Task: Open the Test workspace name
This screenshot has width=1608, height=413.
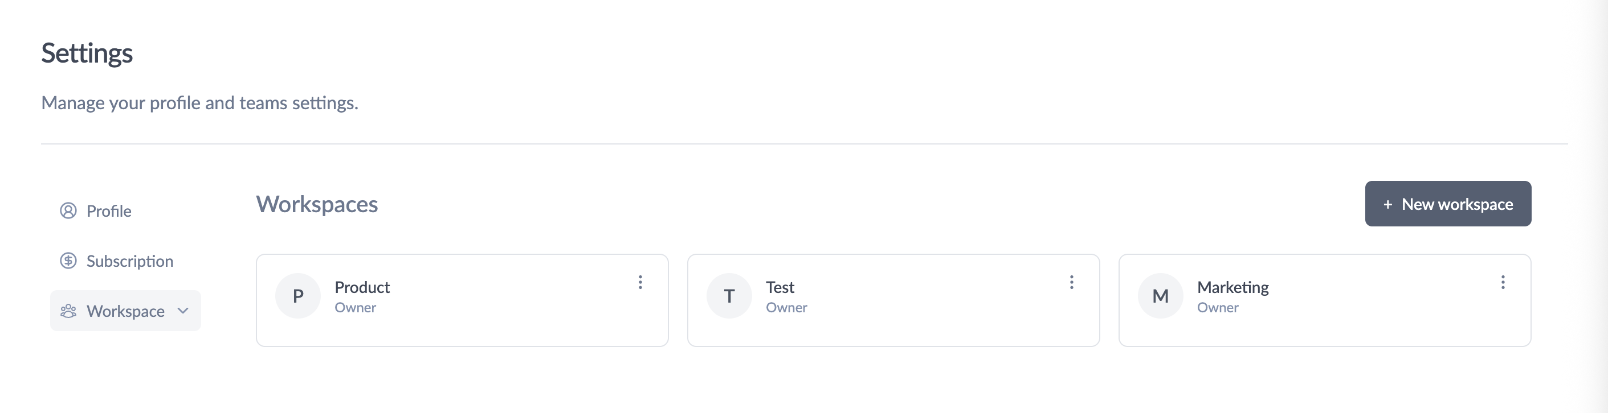Action: [779, 287]
